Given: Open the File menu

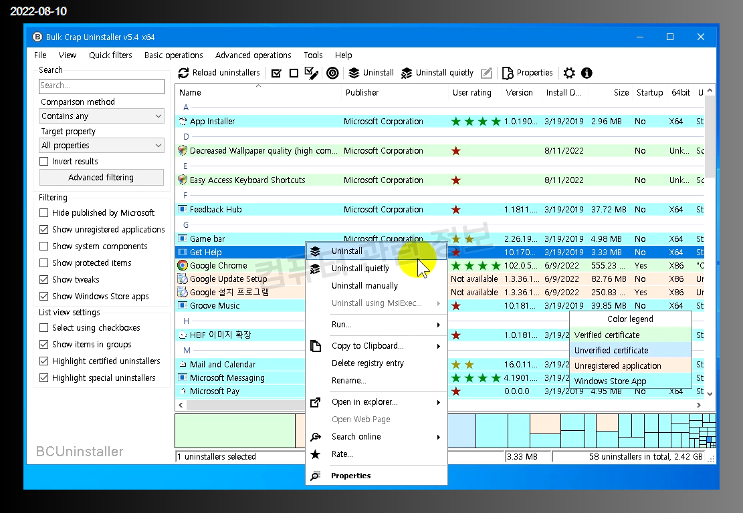Looking at the screenshot, I should (40, 55).
